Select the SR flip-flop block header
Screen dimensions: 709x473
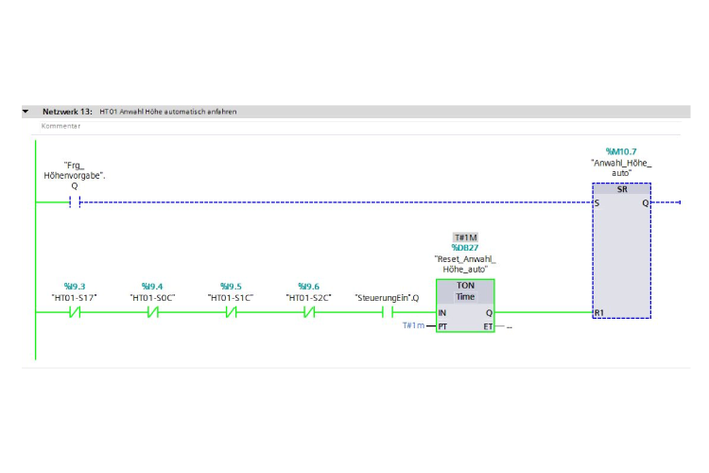(x=622, y=189)
